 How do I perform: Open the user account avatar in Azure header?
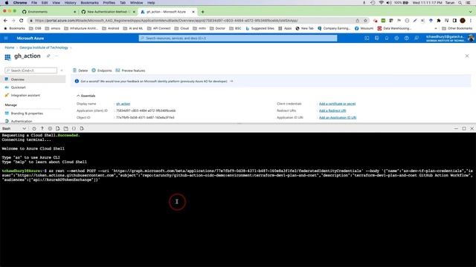click(x=471, y=38)
